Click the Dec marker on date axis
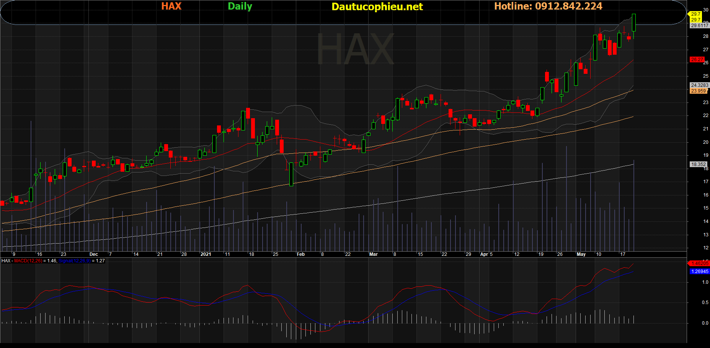The width and height of the screenshot is (710, 348). [x=94, y=254]
